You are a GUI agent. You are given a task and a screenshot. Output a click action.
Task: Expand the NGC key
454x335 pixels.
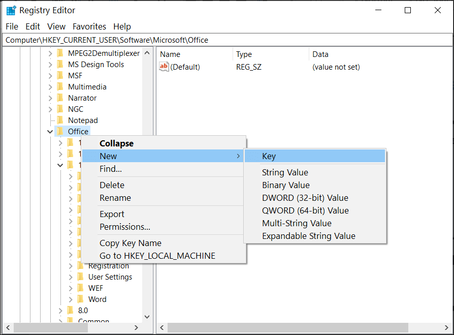coord(50,109)
